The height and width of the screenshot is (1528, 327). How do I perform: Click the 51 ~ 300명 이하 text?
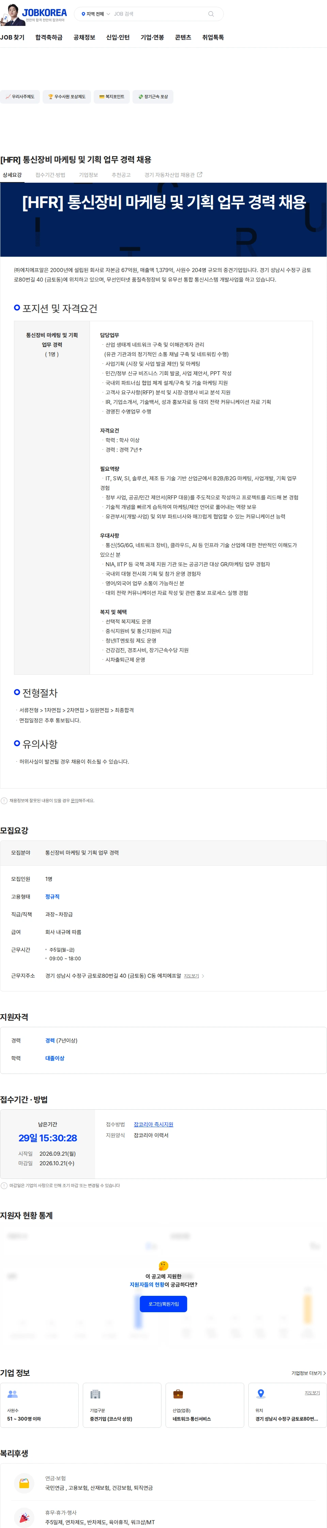pos(24,1419)
